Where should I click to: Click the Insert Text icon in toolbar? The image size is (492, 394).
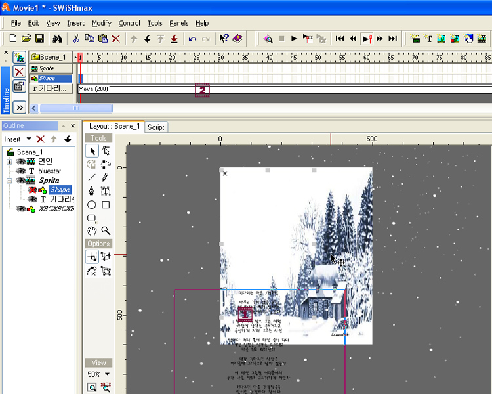pyautogui.click(x=428, y=39)
